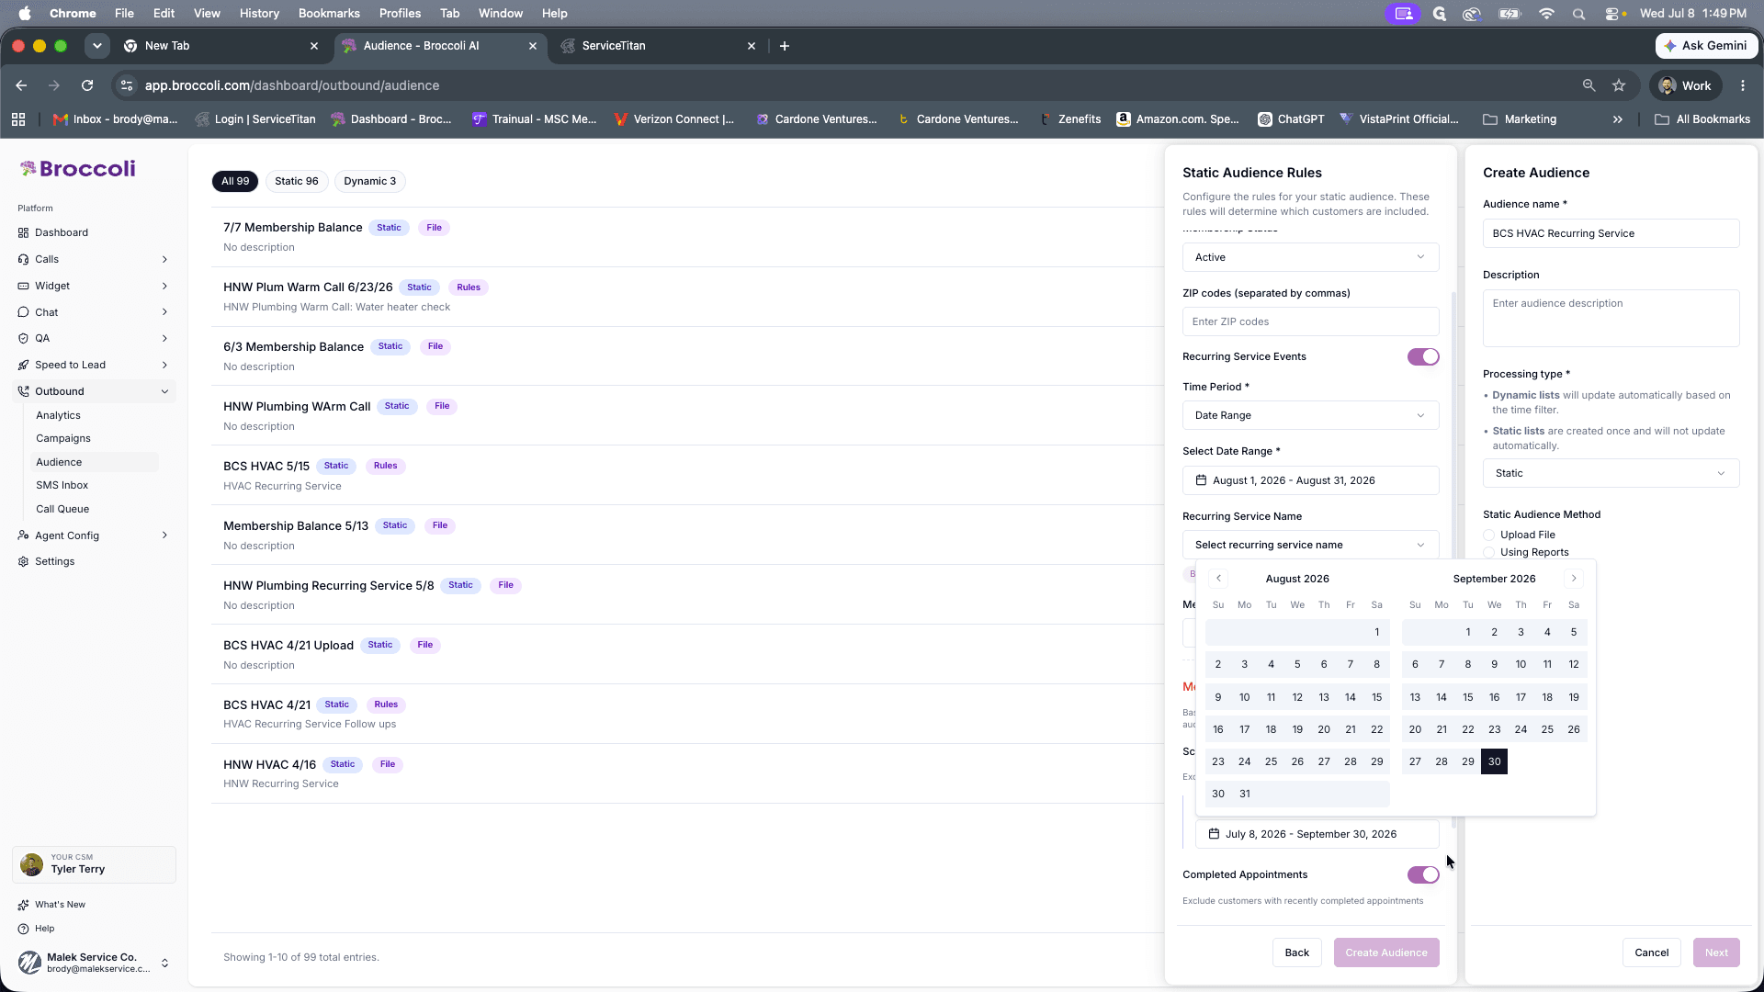
Task: Toggle Completed Appointments switch
Action: (1423, 874)
